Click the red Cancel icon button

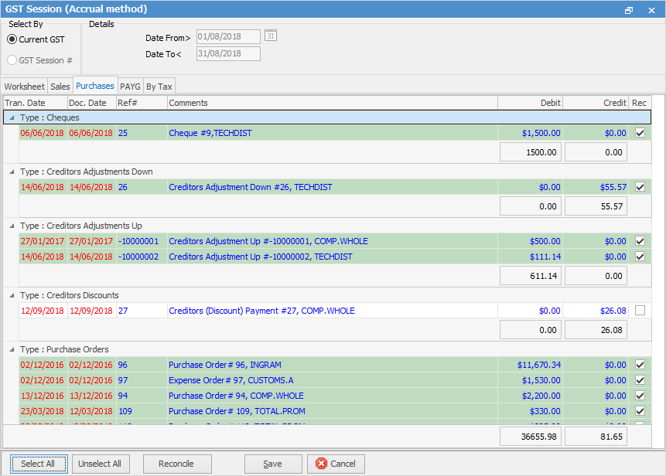click(319, 464)
